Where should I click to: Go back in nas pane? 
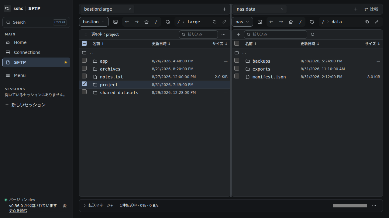(x=271, y=22)
